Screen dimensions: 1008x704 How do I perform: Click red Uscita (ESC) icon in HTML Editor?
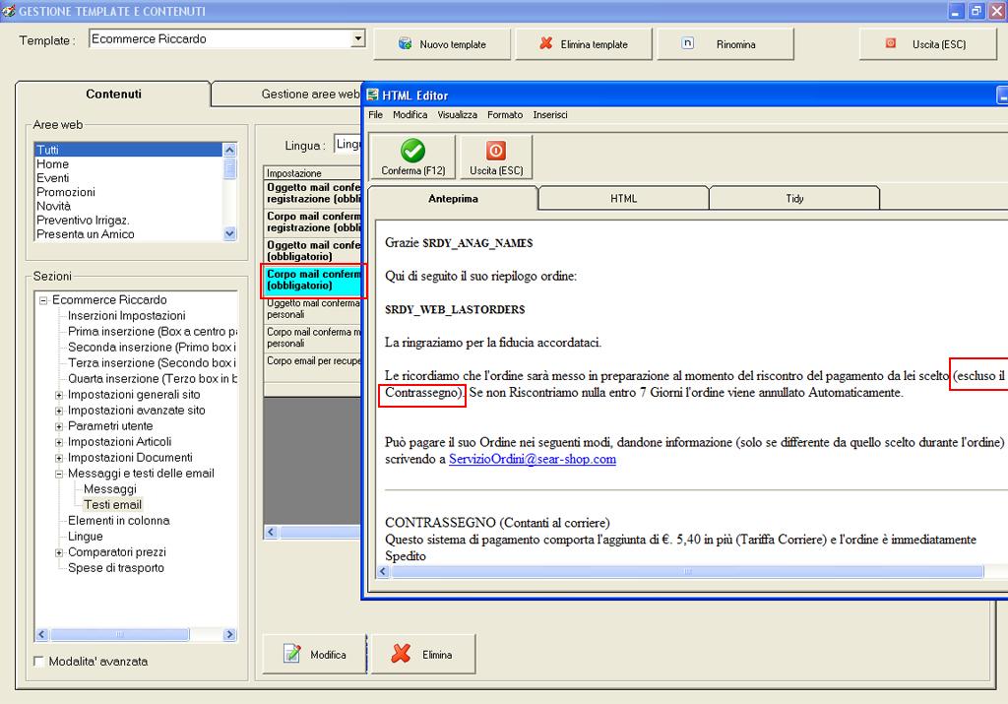click(496, 151)
